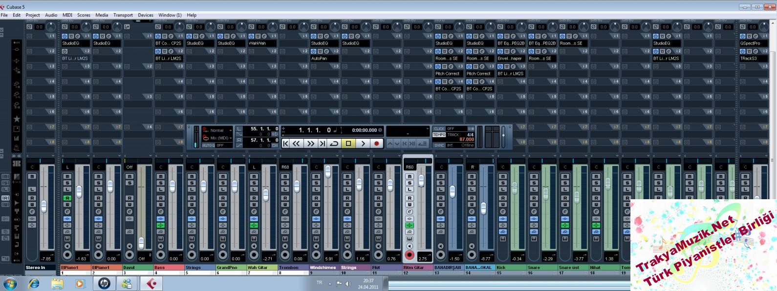Click the TEMPO button in transport panel
The image size is (777, 291).
[x=439, y=135]
